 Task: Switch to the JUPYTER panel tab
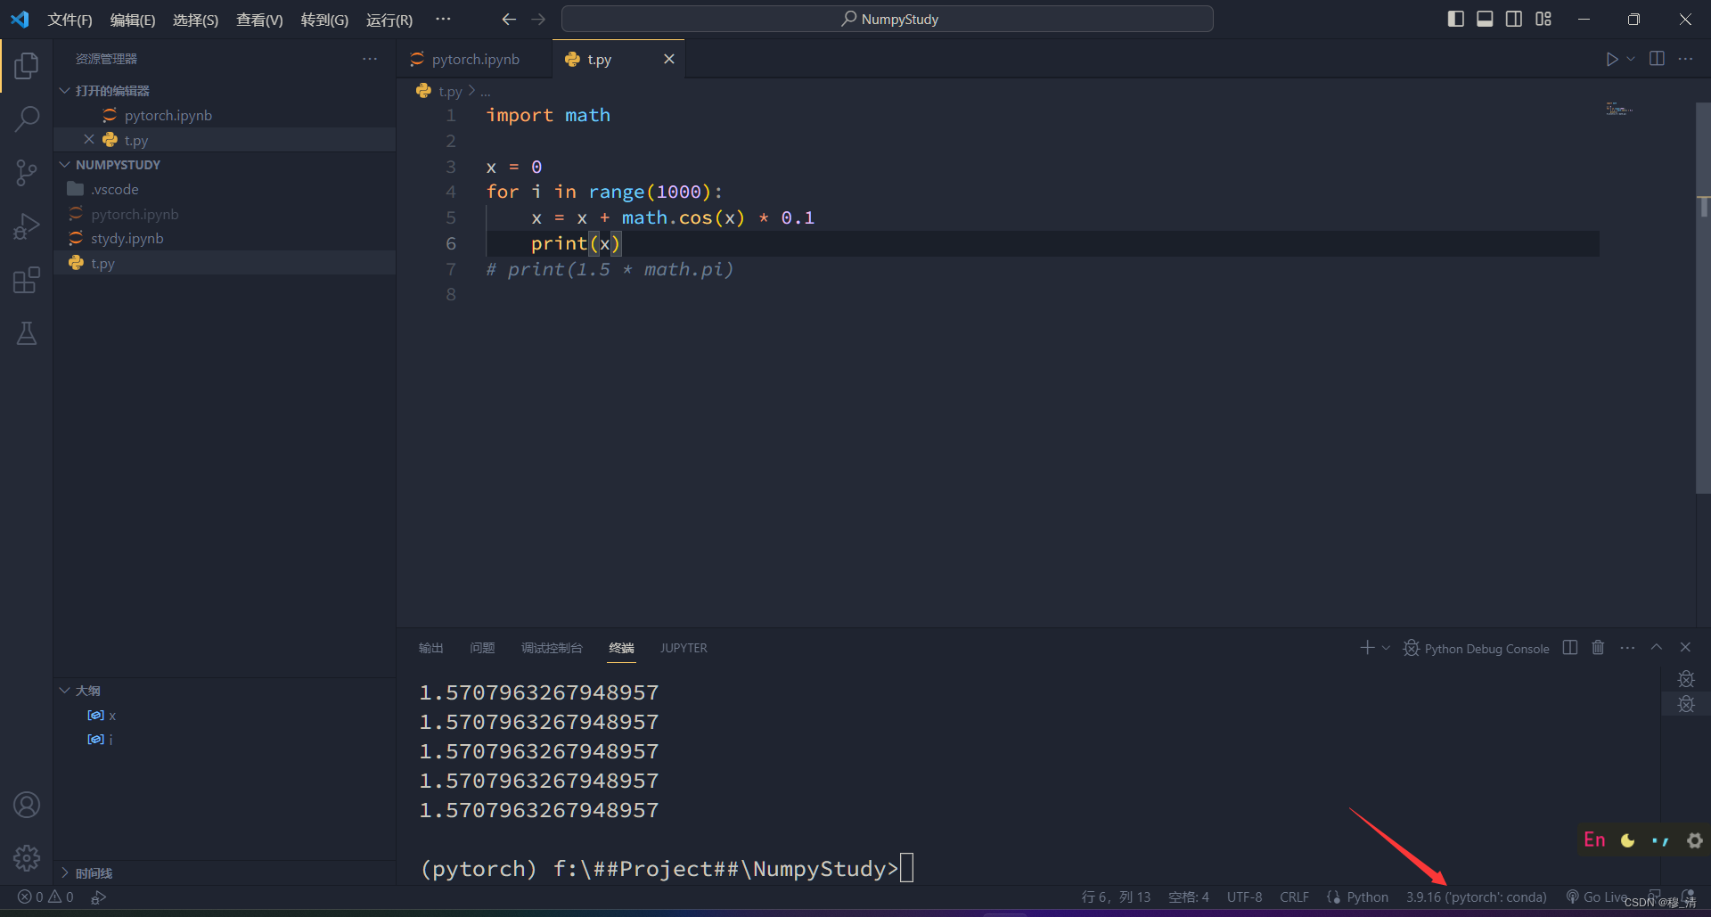click(x=684, y=648)
